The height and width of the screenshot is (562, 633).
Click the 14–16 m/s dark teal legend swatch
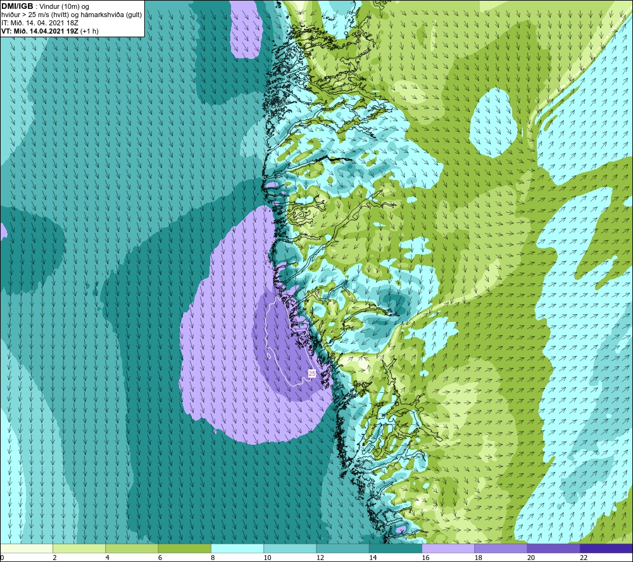click(x=396, y=549)
